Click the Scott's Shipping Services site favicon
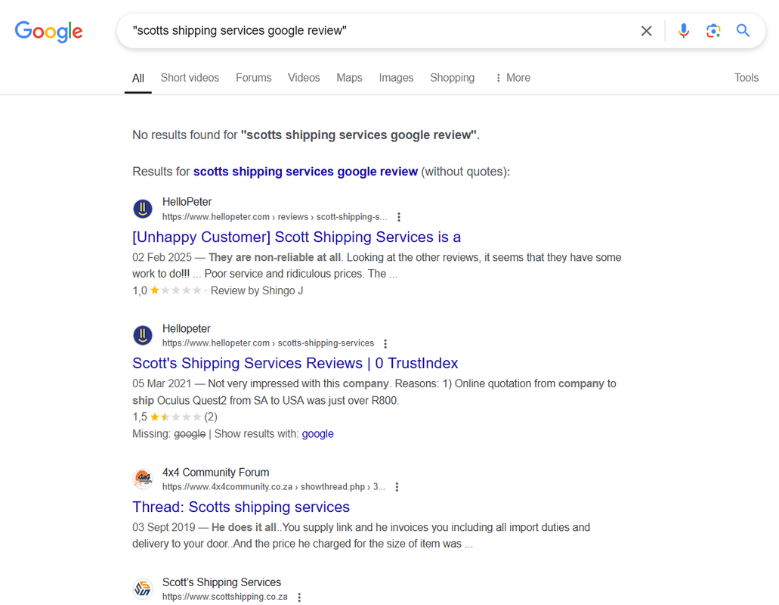 click(x=143, y=588)
